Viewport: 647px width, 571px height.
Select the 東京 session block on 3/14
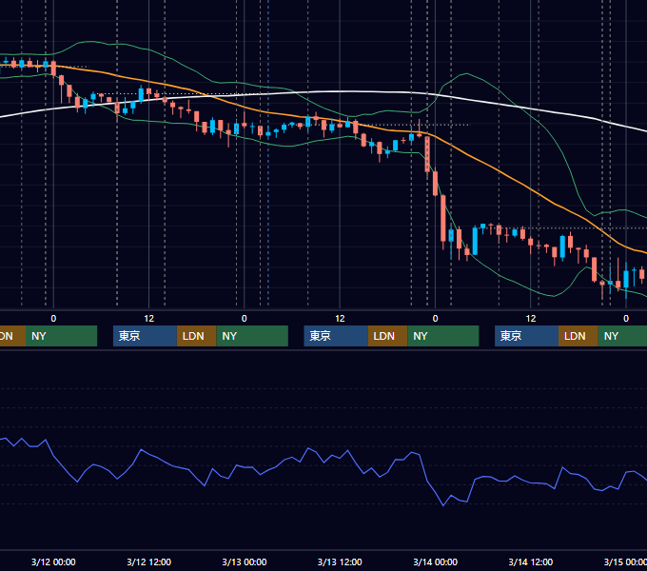(x=526, y=336)
